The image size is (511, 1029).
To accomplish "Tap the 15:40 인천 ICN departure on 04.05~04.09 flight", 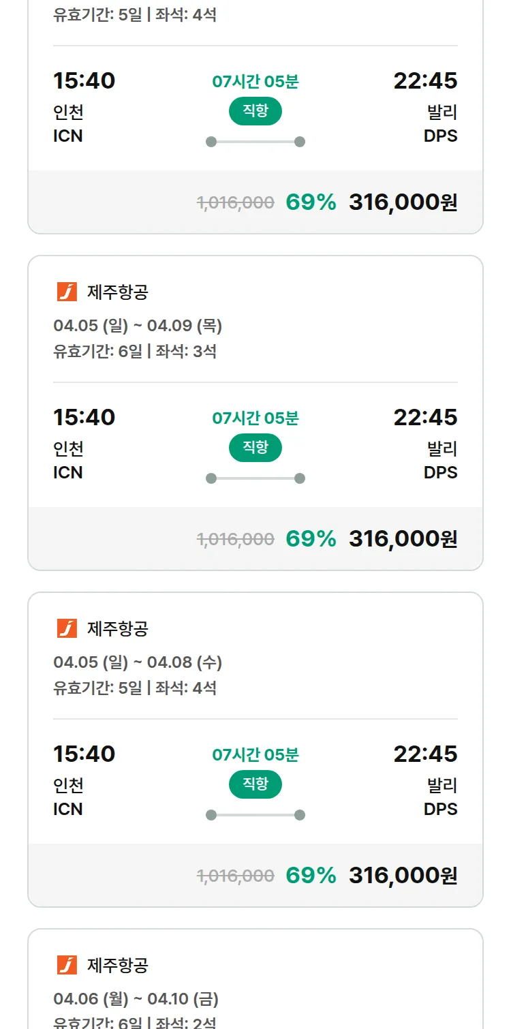I will coord(84,443).
